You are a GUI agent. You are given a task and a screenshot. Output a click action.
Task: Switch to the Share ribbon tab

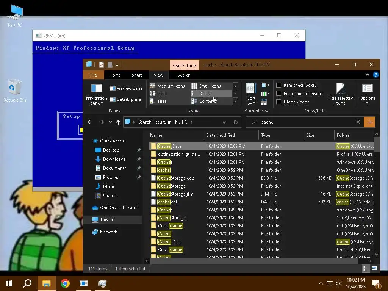pos(137,75)
